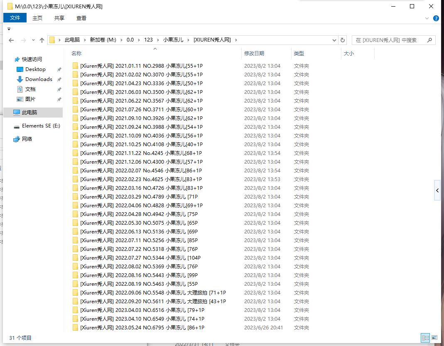
Task: Select folder icon of NO.3567 row
Action: (x=75, y=101)
